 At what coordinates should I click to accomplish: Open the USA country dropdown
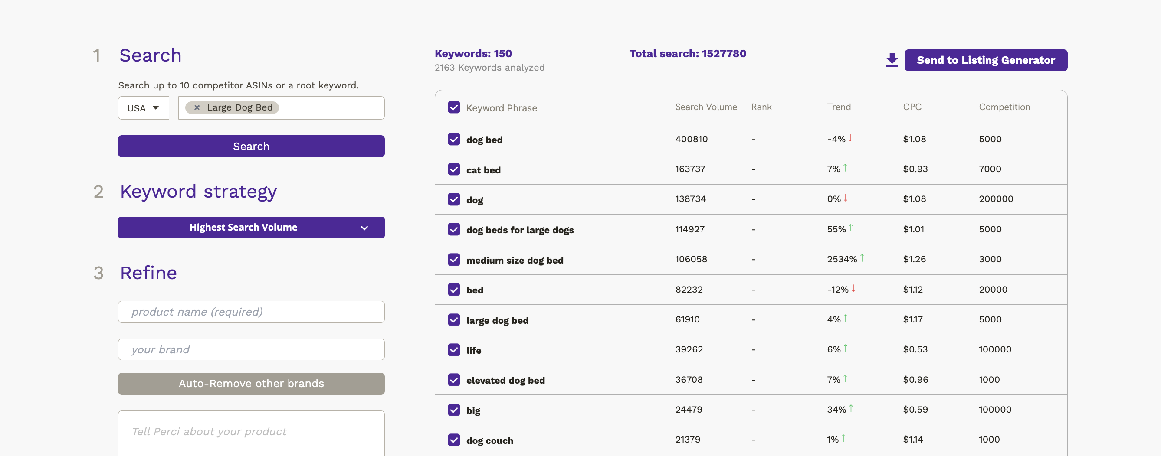tap(143, 108)
